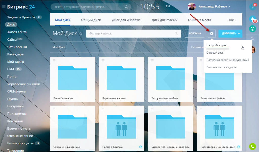
Task: Open the menu handle on Картинки с ежами card
Action: 103,60
